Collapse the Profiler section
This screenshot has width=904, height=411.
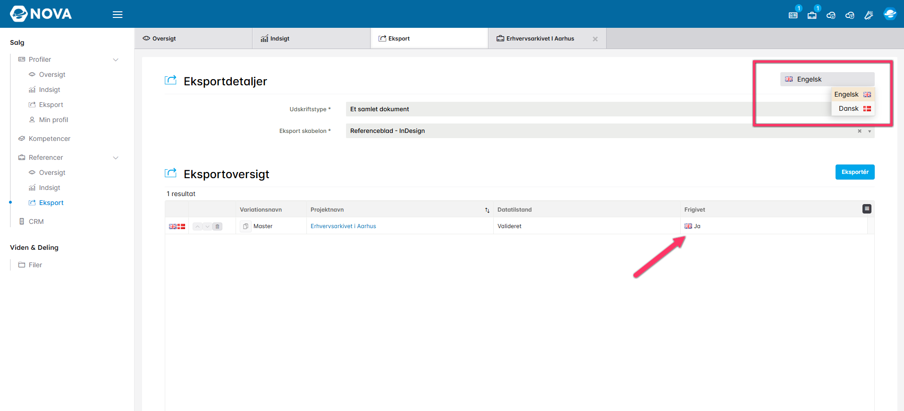116,59
